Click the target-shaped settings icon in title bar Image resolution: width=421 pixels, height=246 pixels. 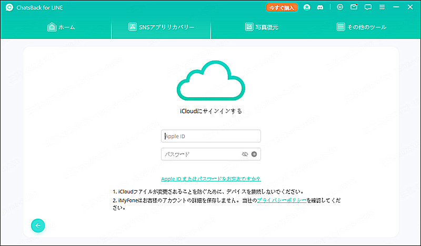[340, 7]
